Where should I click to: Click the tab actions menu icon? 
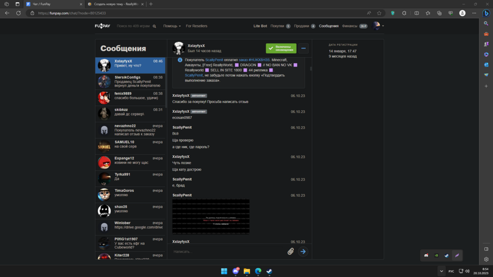tap(17, 4)
